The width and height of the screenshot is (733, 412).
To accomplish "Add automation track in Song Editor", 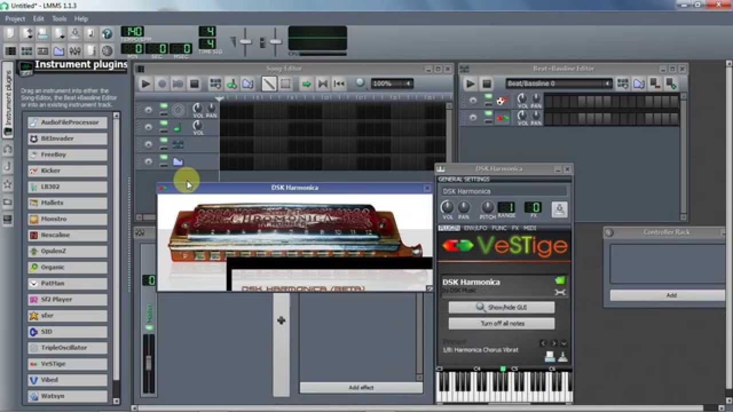I will point(247,84).
